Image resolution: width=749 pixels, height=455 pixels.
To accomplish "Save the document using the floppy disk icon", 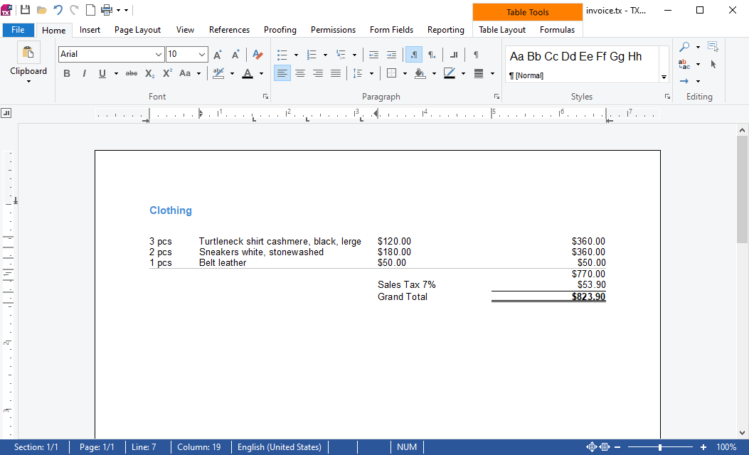I will coord(26,9).
